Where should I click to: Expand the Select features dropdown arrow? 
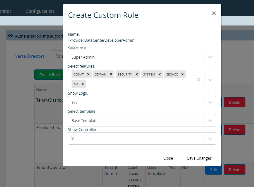pyautogui.click(x=210, y=80)
